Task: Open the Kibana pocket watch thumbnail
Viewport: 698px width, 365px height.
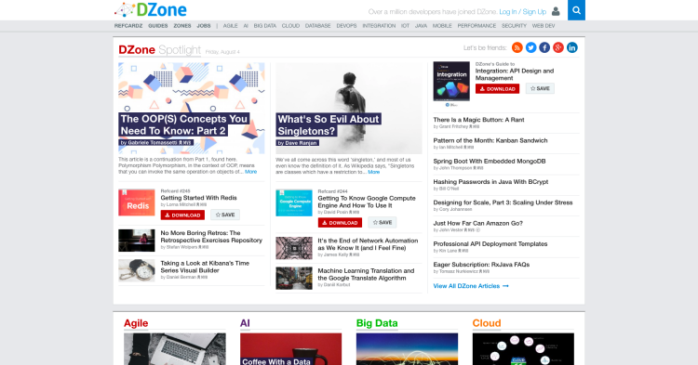Action: pyautogui.click(x=137, y=270)
